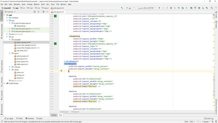Click Search Everywhere magnifier icon
Viewport: 218px width, 123px height.
pos(212,8)
